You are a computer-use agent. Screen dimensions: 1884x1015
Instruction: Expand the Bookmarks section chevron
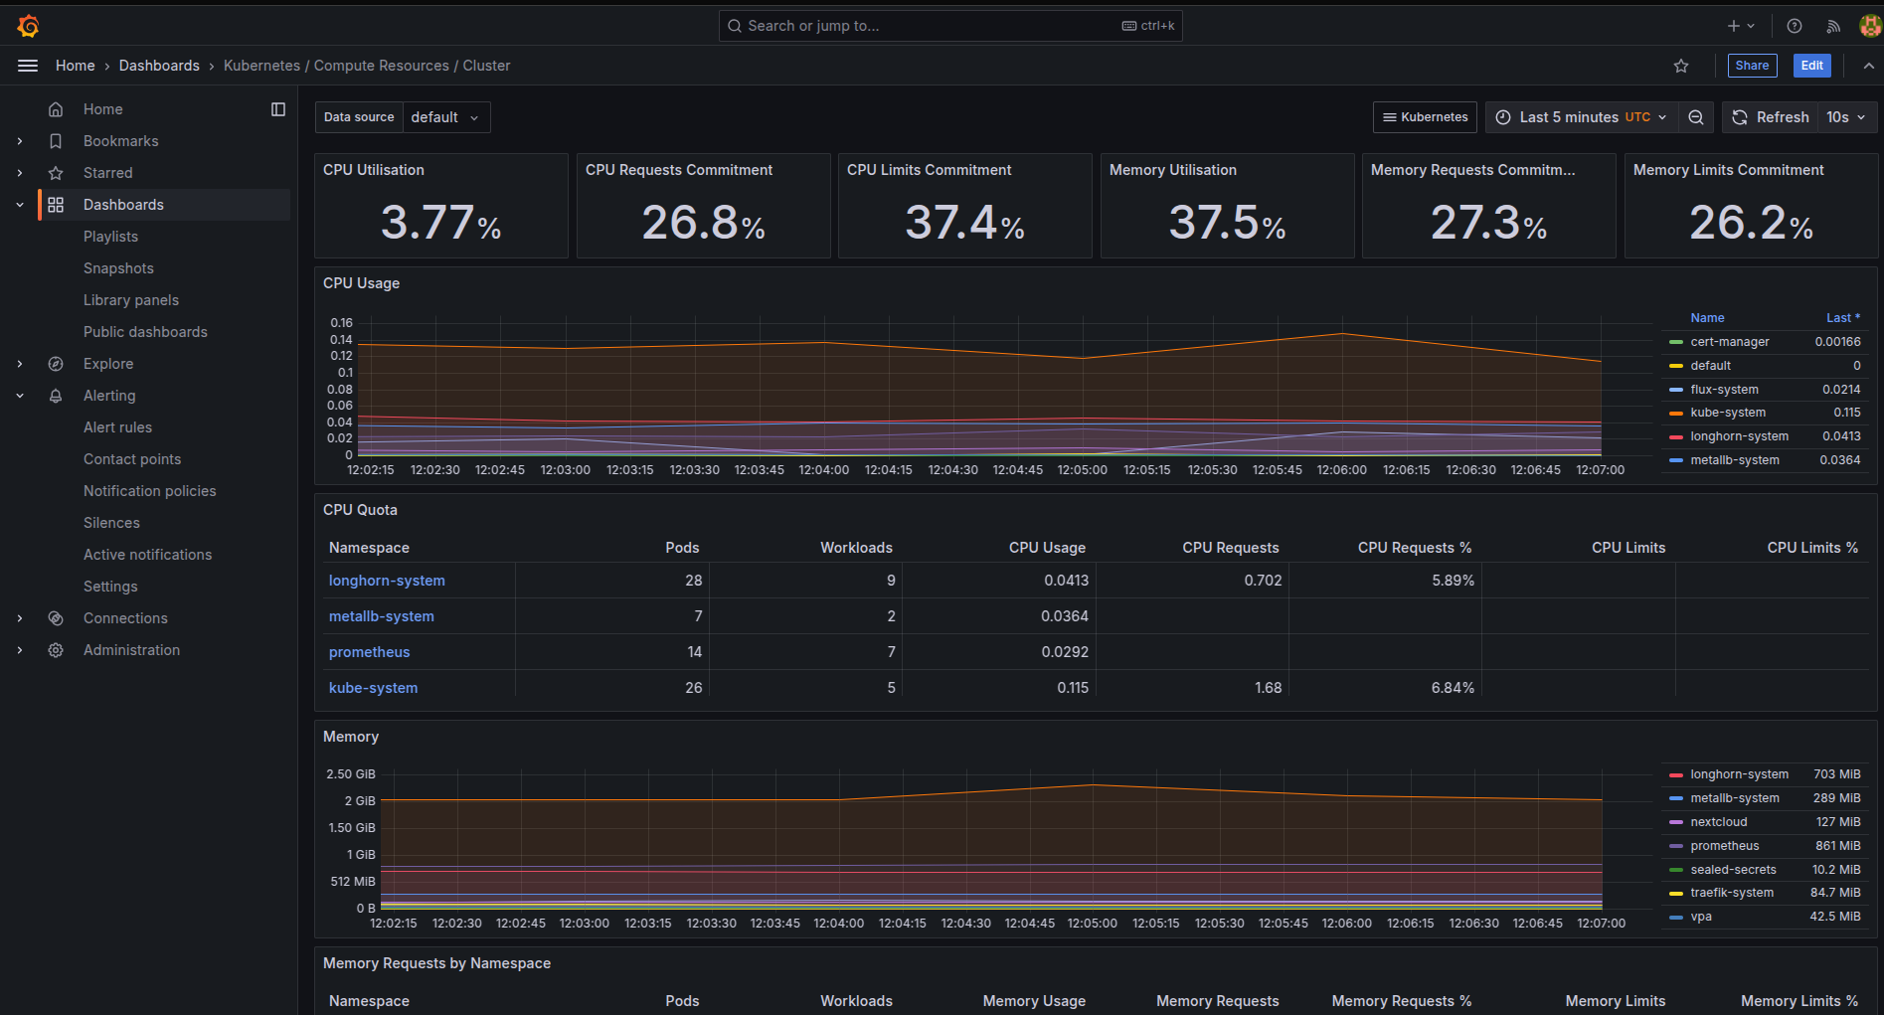click(20, 141)
